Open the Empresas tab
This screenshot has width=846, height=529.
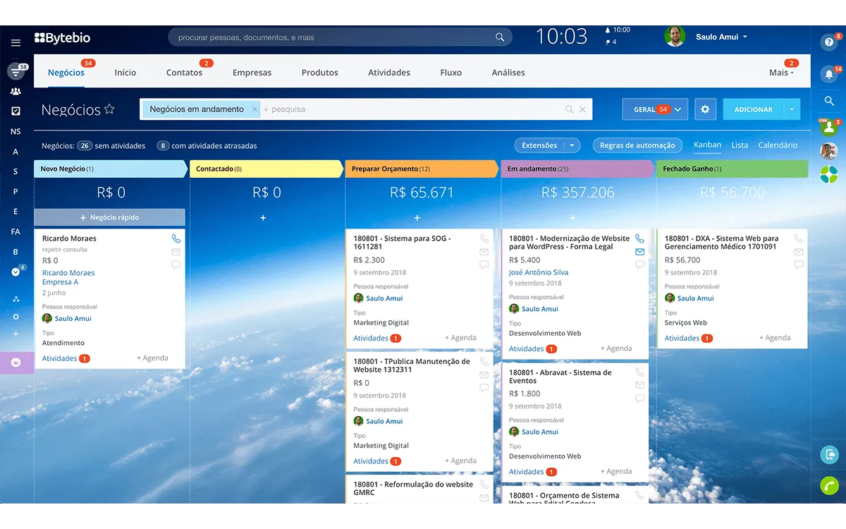pos(252,73)
